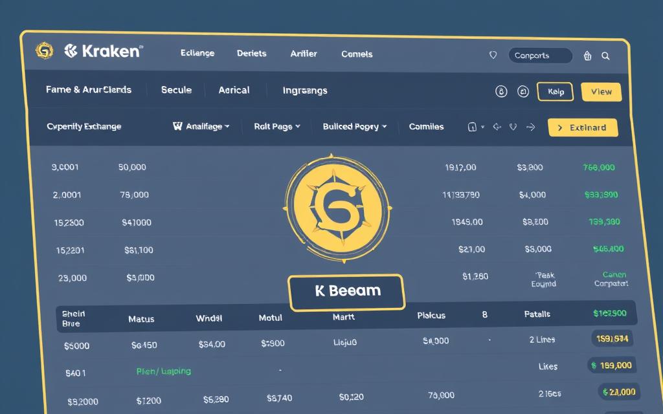
Task: Click the Kelp outlined button
Action: point(555,92)
